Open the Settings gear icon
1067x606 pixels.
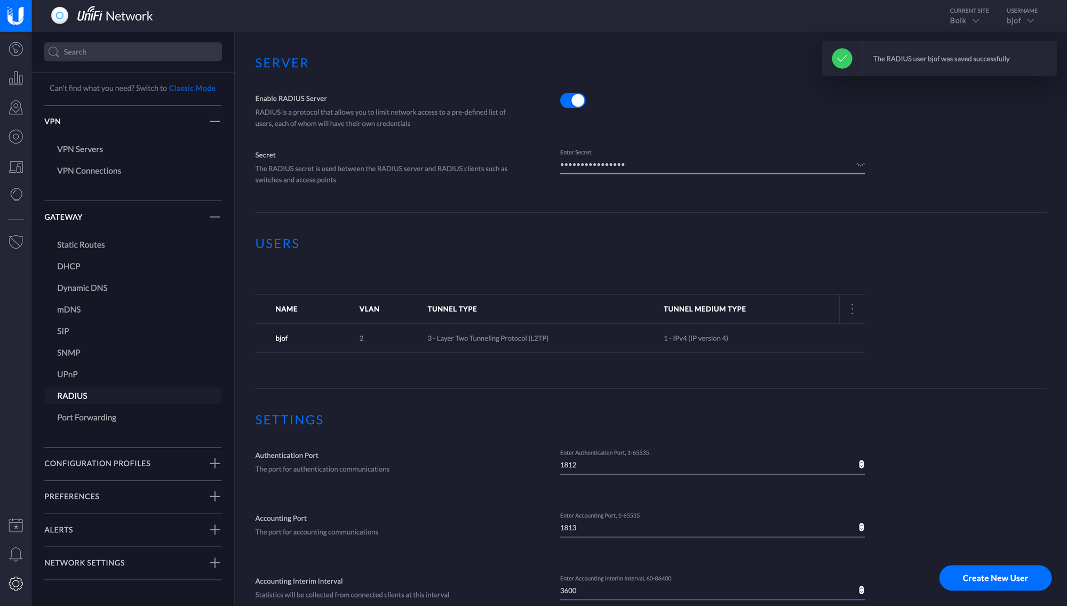pos(16,584)
